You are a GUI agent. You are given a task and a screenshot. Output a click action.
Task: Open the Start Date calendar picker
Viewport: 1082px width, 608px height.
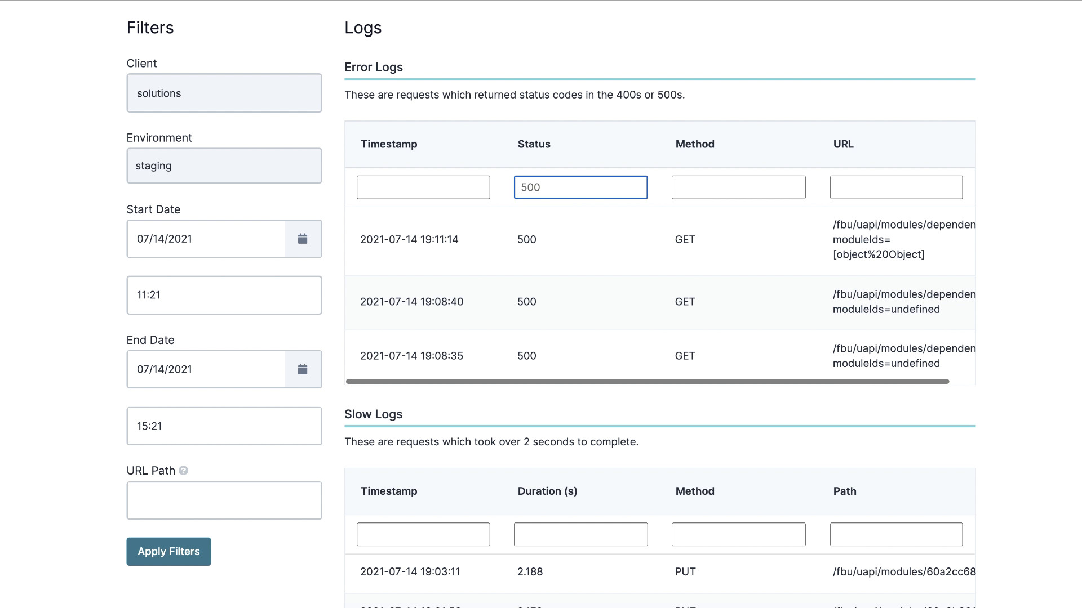pyautogui.click(x=303, y=238)
